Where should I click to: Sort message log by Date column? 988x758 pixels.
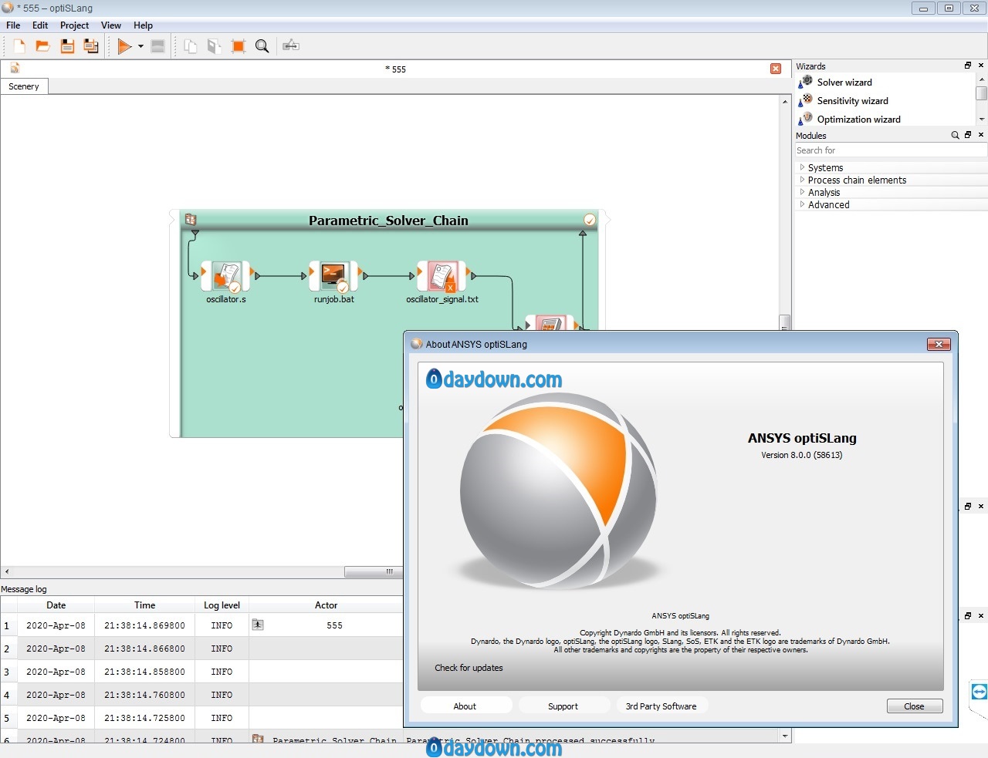point(56,605)
